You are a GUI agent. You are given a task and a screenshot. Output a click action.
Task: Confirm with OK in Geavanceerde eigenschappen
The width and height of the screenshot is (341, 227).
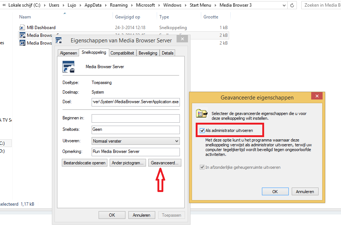tap(275, 192)
